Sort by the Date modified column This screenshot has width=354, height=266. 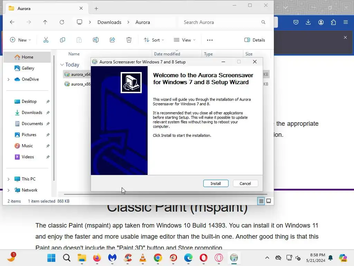[x=167, y=54]
